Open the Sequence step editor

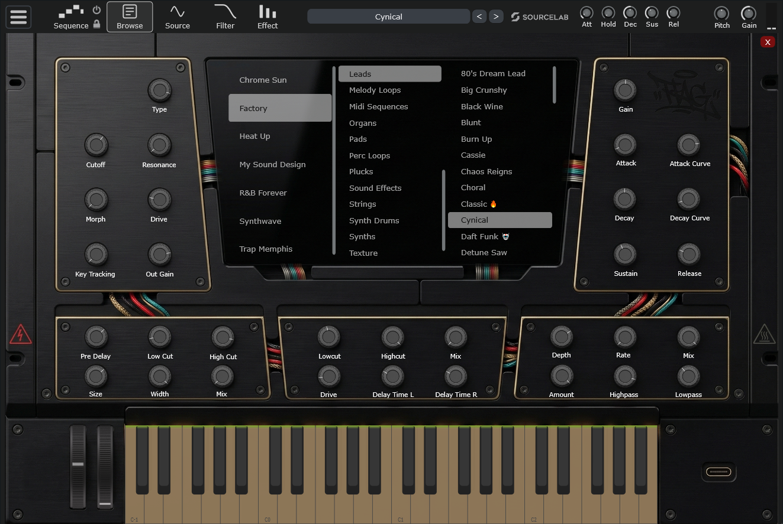pos(71,12)
